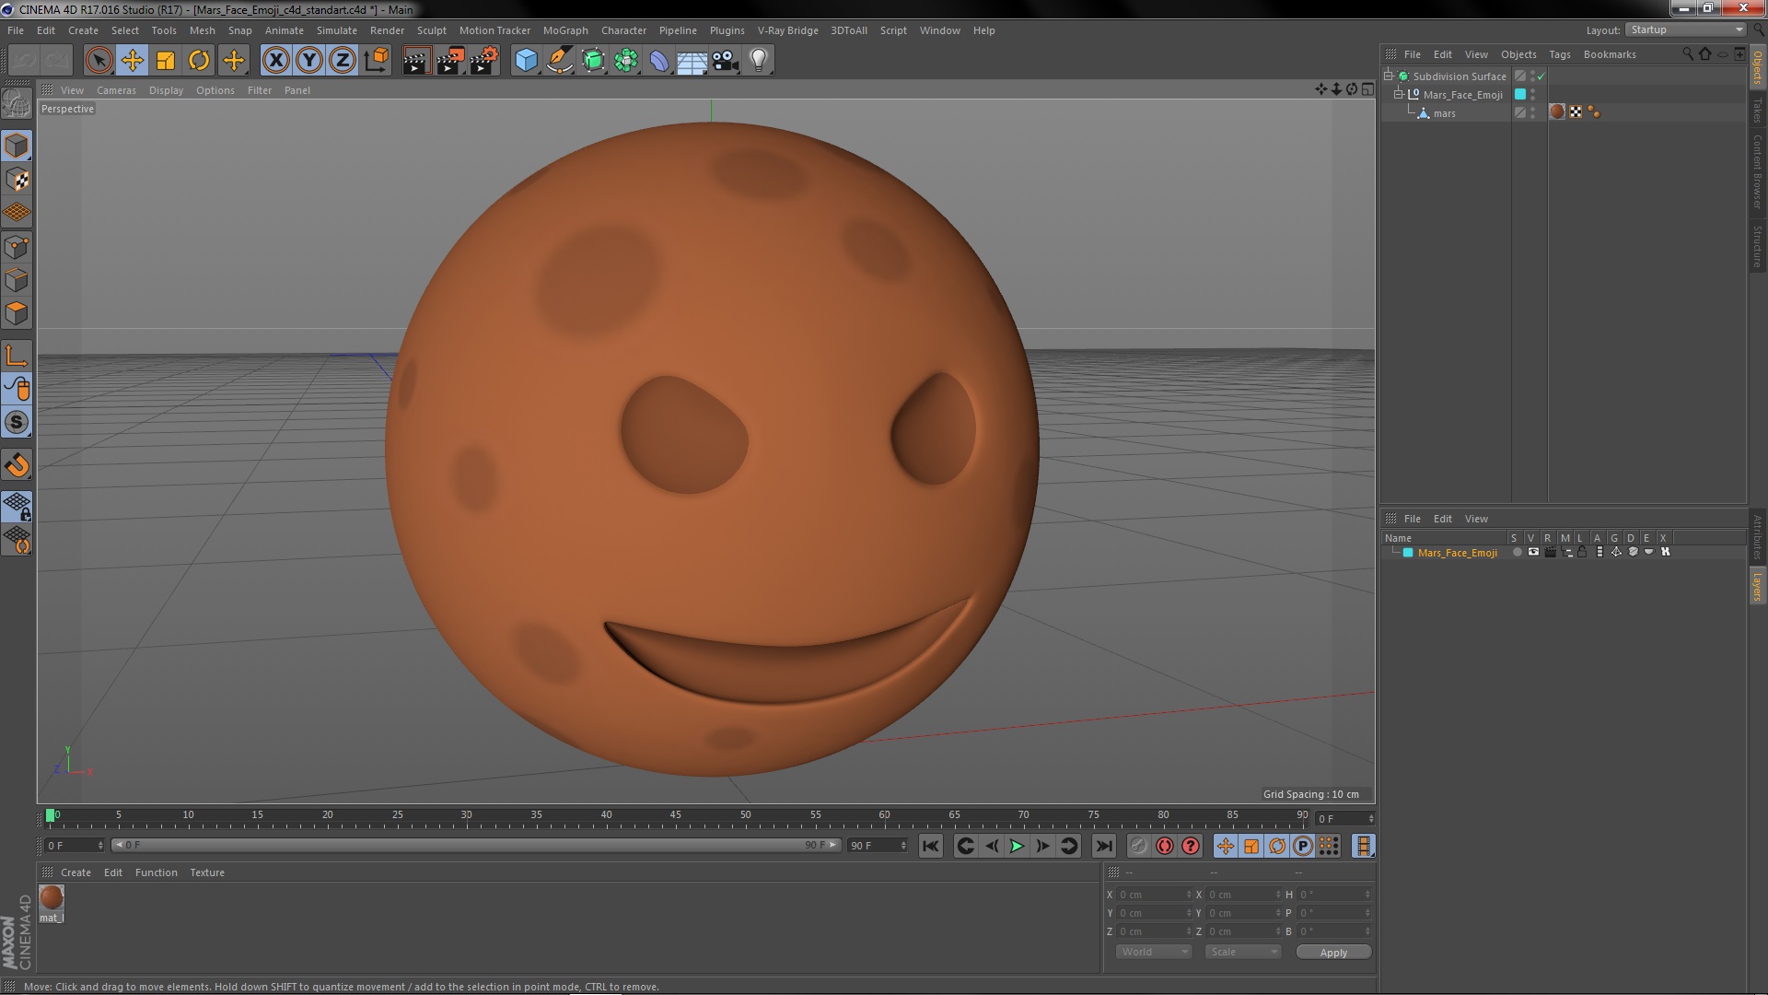Go to end of animation
The height and width of the screenshot is (995, 1768).
(1103, 846)
